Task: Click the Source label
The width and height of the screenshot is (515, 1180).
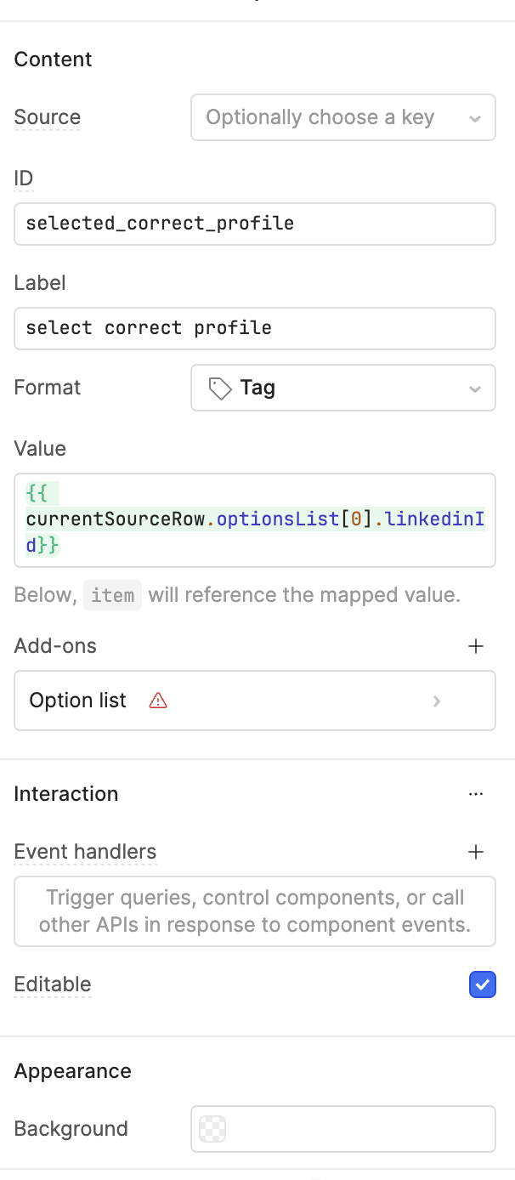Action: point(48,117)
